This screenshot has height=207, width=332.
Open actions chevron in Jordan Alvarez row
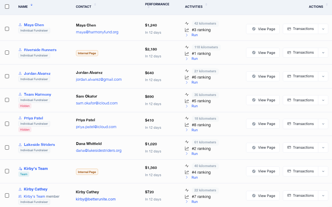tap(323, 76)
